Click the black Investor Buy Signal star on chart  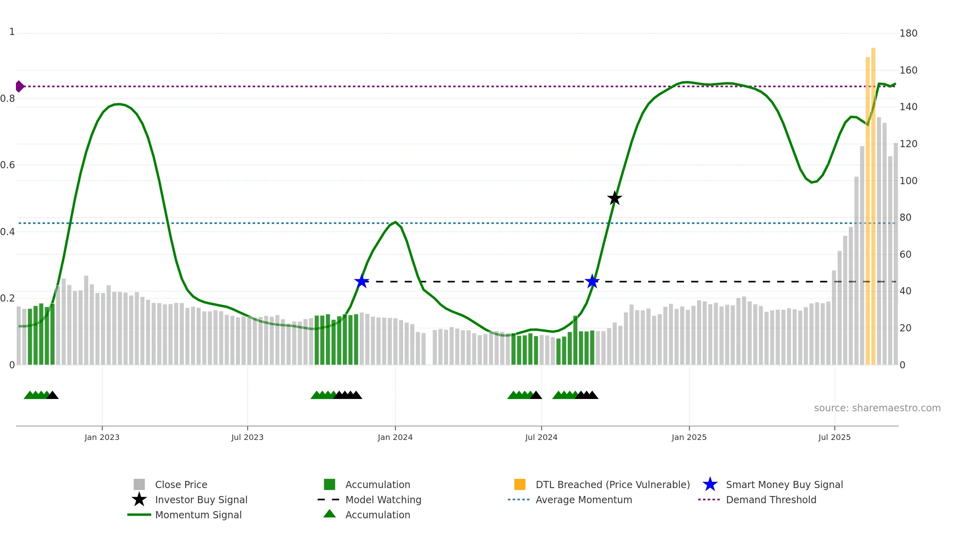point(614,198)
